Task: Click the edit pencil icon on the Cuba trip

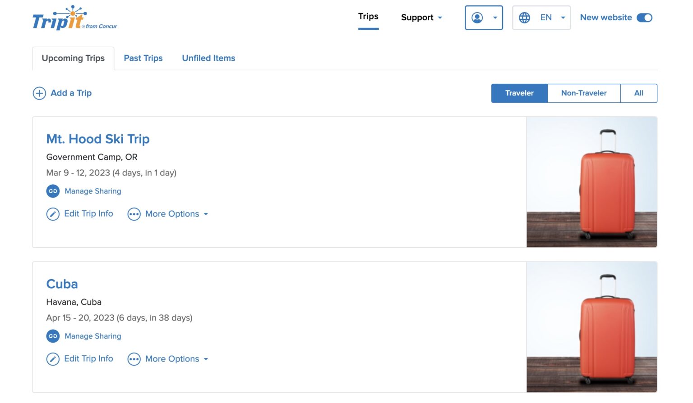Action: tap(53, 359)
